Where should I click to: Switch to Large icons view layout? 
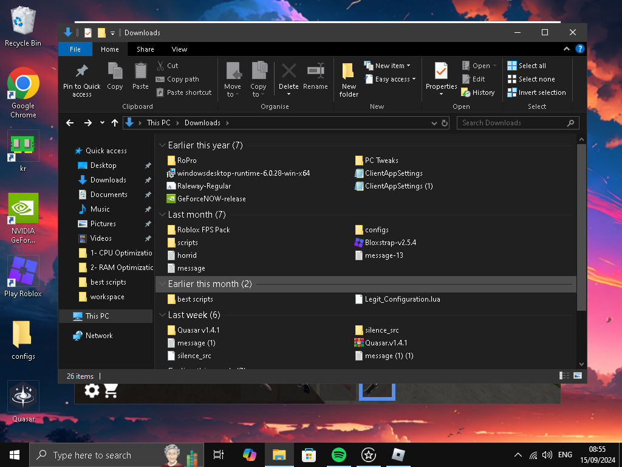tap(578, 376)
